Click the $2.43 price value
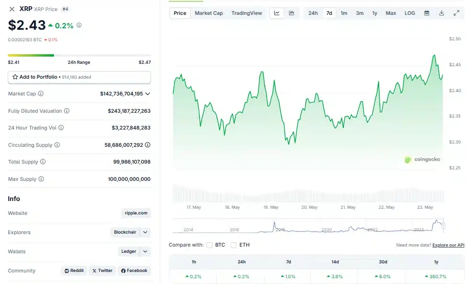The width and height of the screenshot is (466, 284). (x=27, y=25)
